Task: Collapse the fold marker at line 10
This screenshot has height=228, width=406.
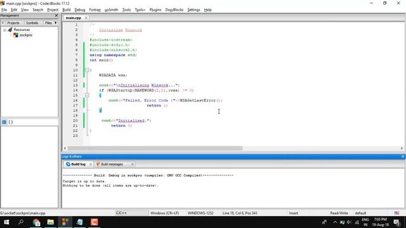Action: [87, 70]
